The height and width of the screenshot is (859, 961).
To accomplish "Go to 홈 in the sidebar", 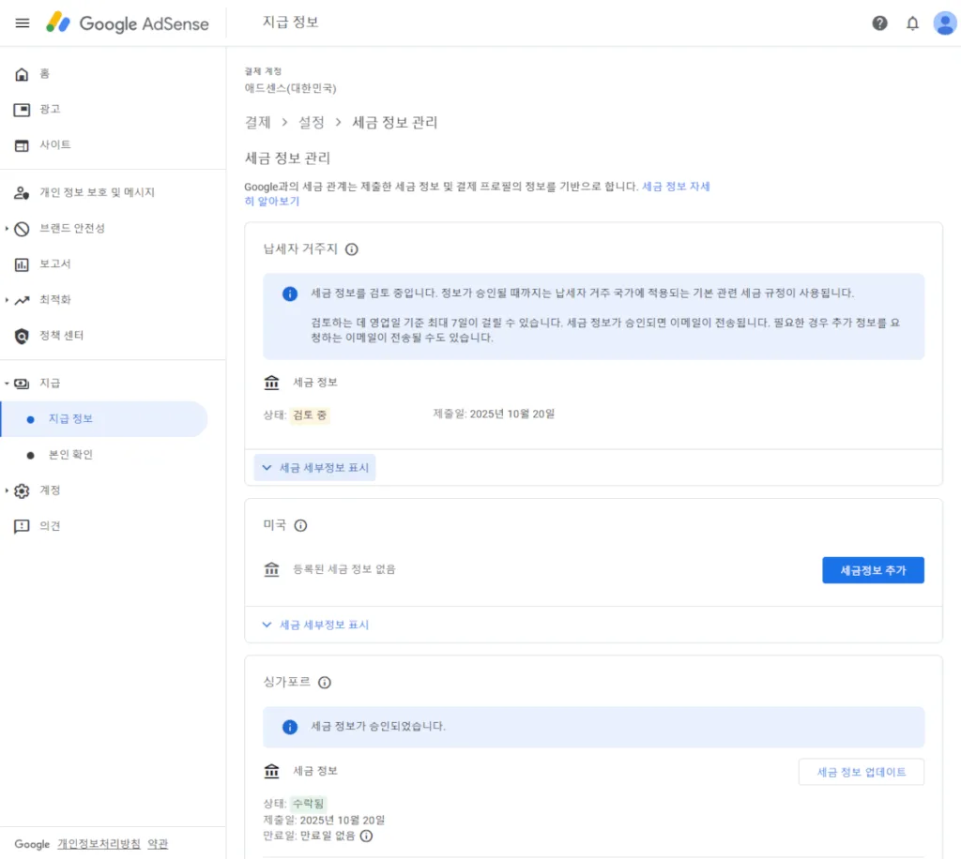I will [x=44, y=74].
